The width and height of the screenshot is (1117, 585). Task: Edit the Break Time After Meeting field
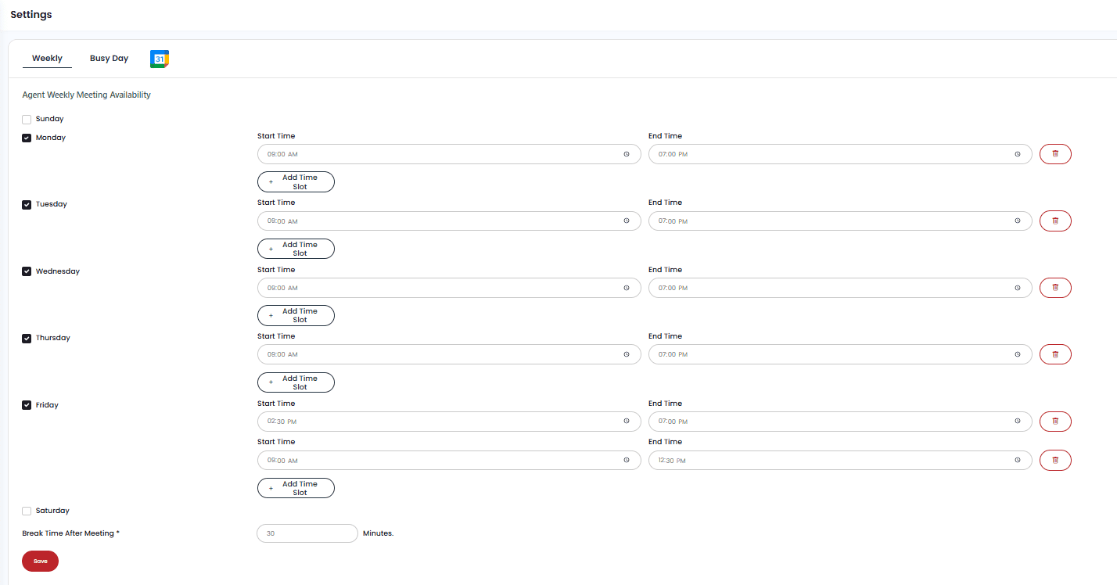(307, 533)
